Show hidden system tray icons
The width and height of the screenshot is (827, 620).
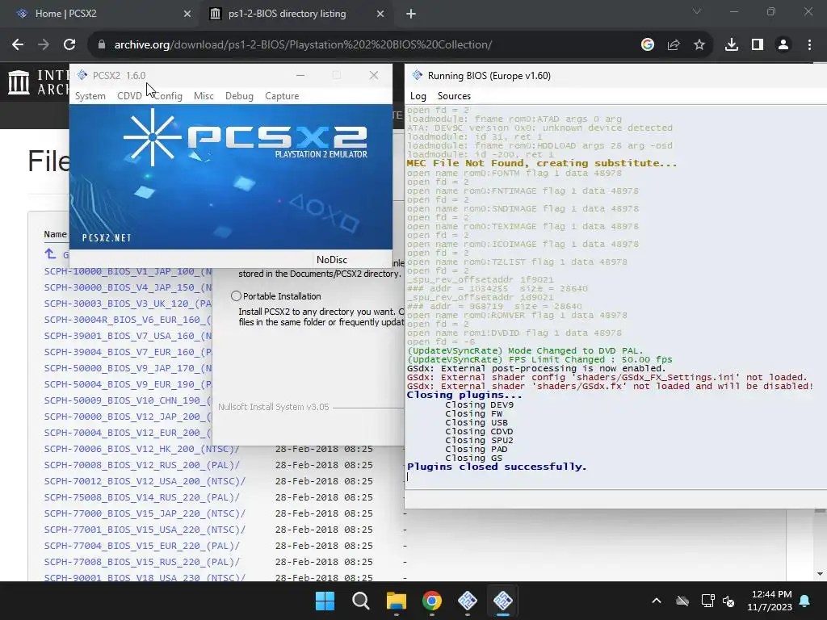click(x=657, y=601)
